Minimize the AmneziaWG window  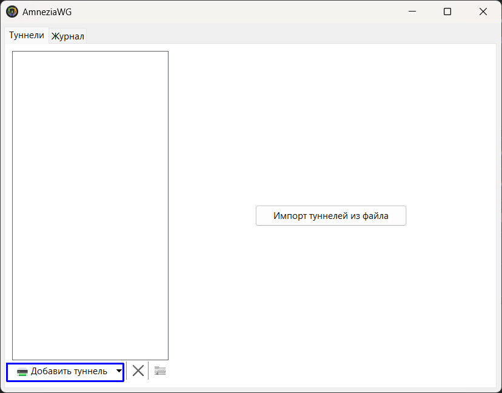[x=412, y=12]
